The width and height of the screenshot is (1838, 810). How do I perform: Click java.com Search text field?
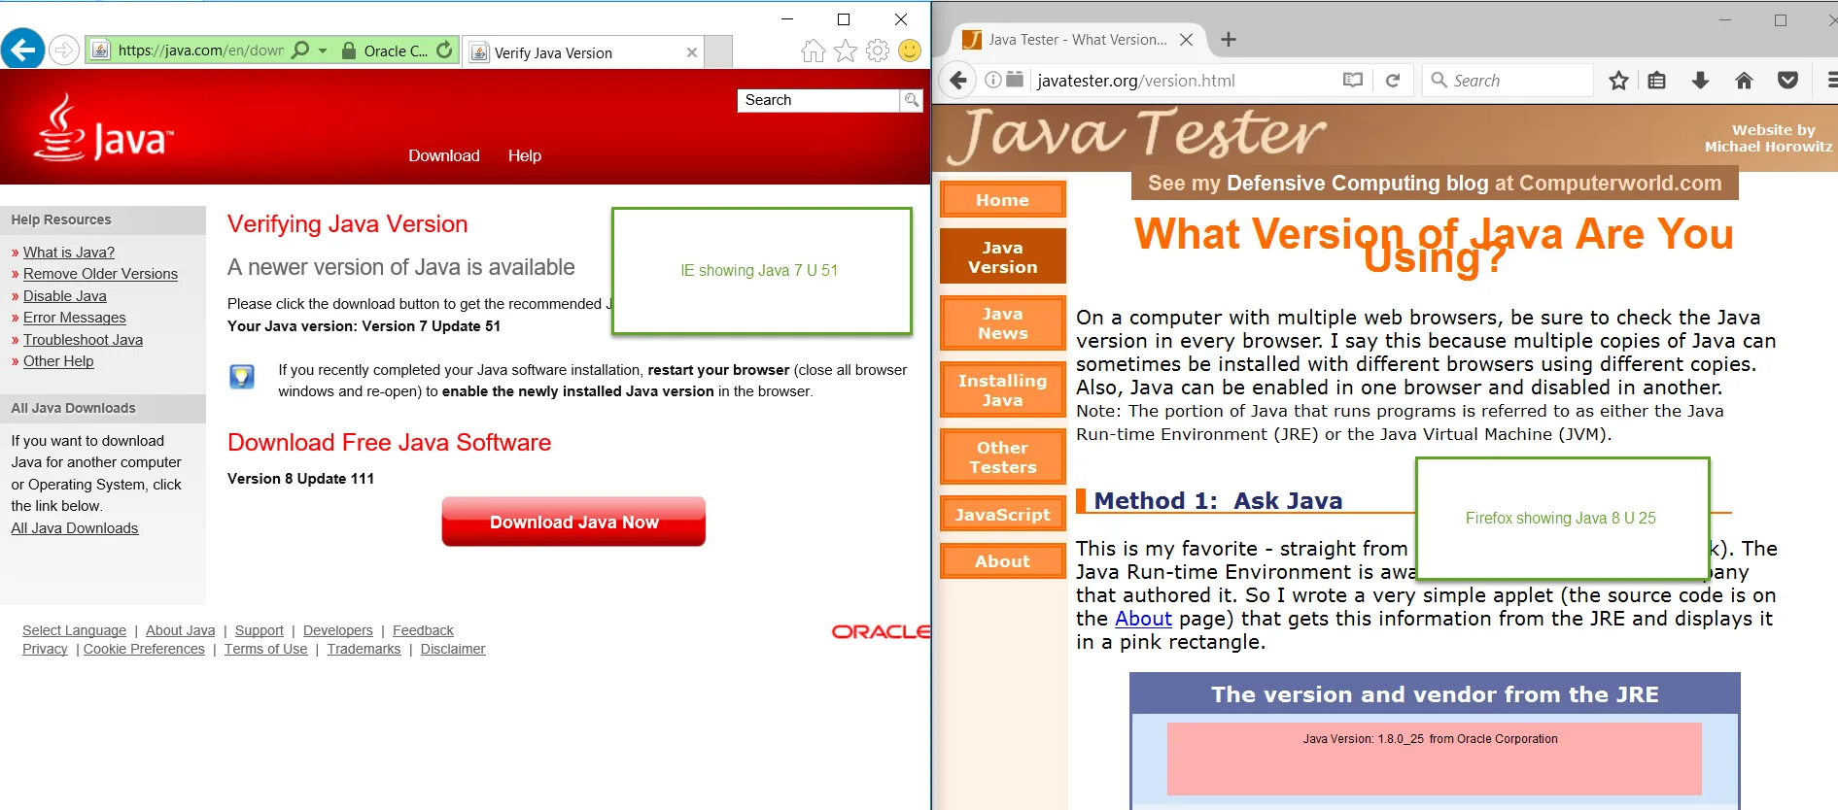[818, 100]
